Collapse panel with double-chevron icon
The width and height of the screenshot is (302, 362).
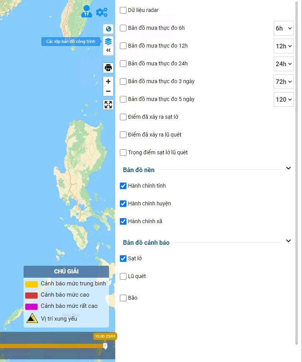108,51
